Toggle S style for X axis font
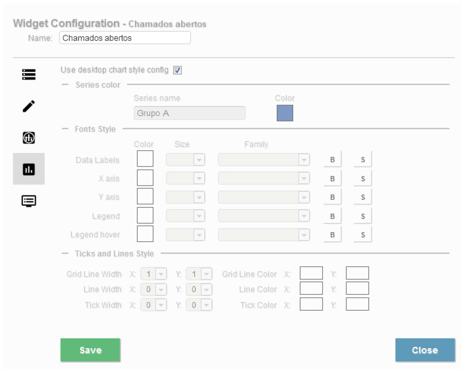Screen dimensions: 465x373 coord(363,178)
